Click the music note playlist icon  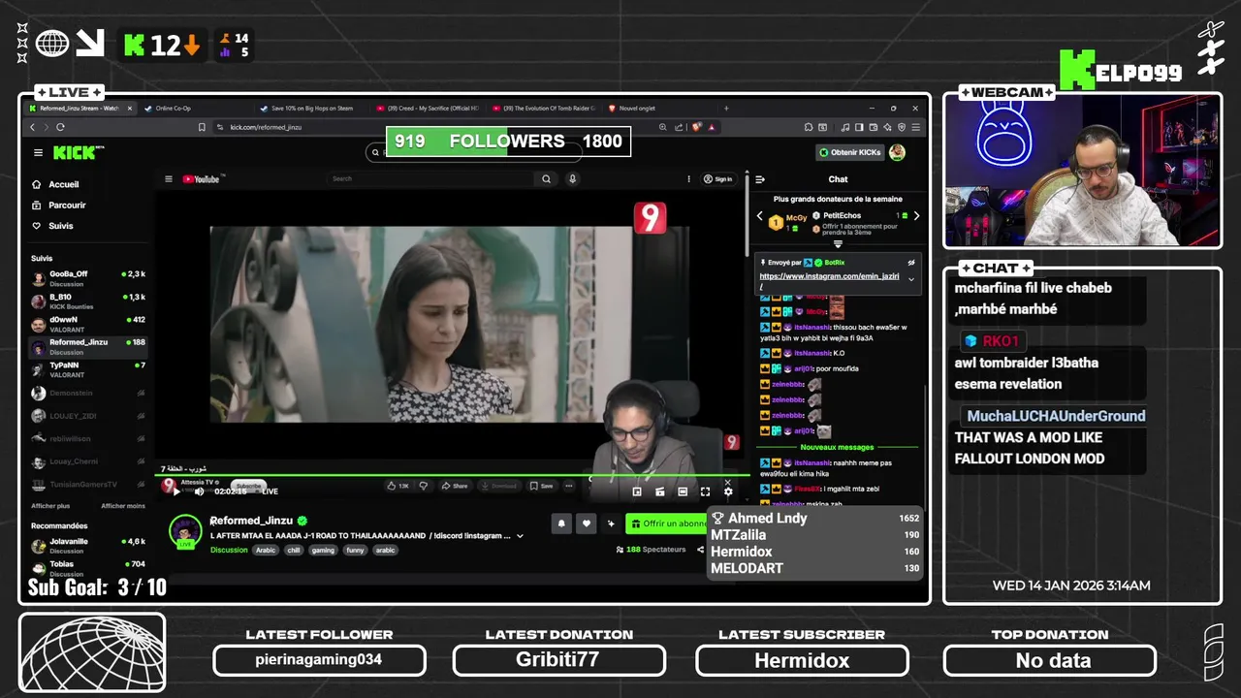845,127
